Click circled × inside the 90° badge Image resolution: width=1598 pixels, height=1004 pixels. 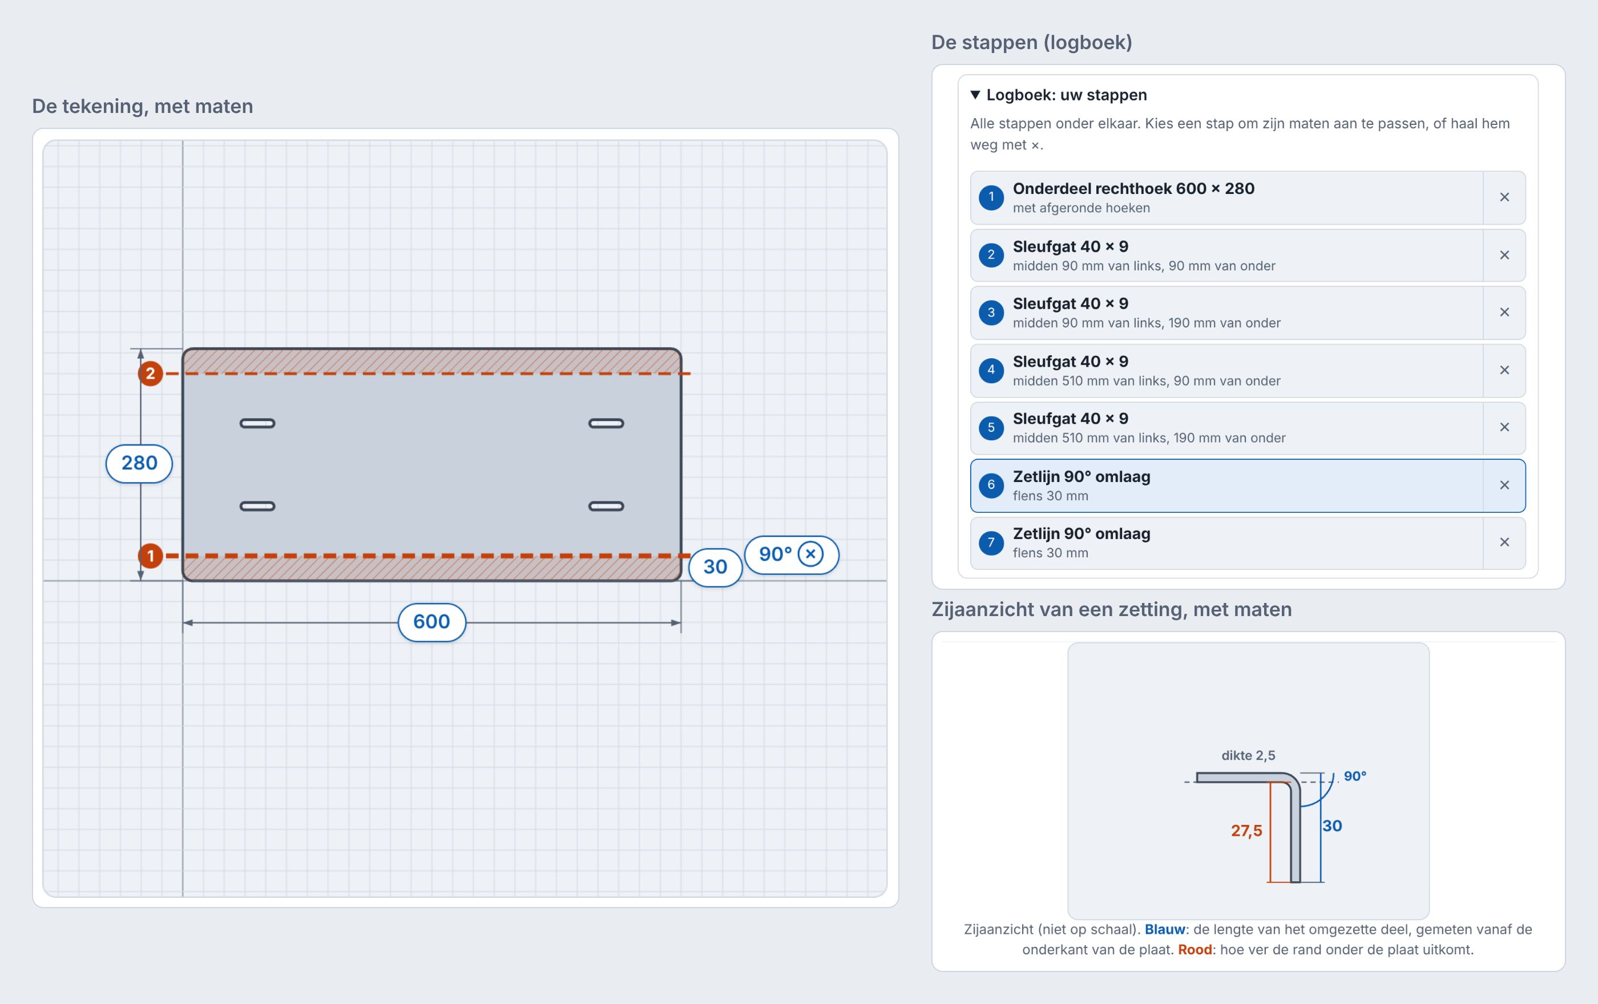pyautogui.click(x=810, y=554)
